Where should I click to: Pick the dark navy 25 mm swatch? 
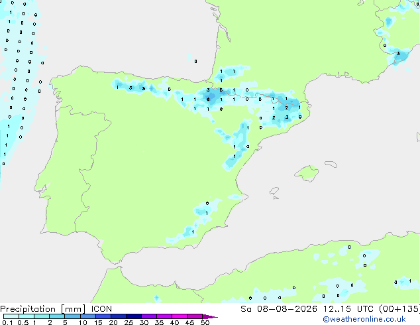click(134, 316)
